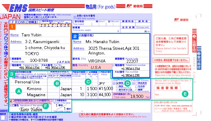
Task: Click country of origin 'Japan' in Magazine row
Action: 66,95
